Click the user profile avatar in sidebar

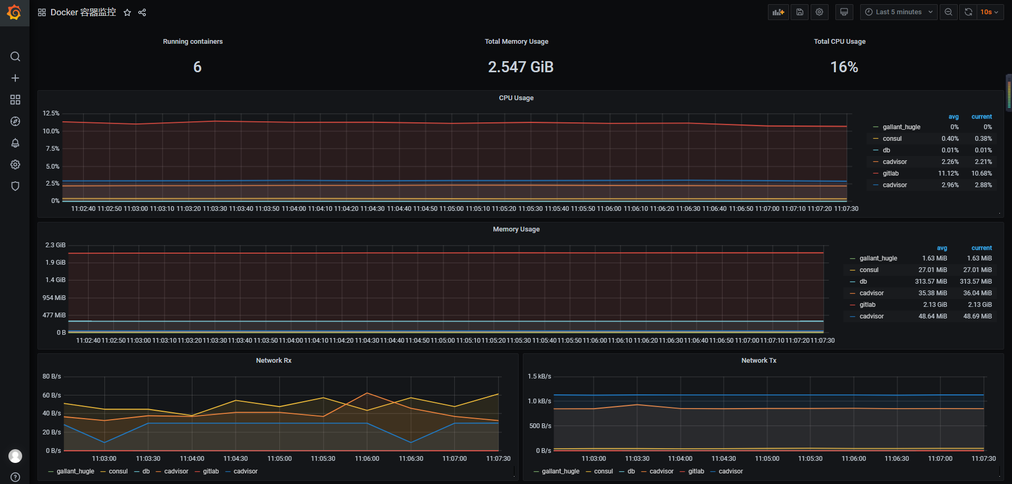15,456
